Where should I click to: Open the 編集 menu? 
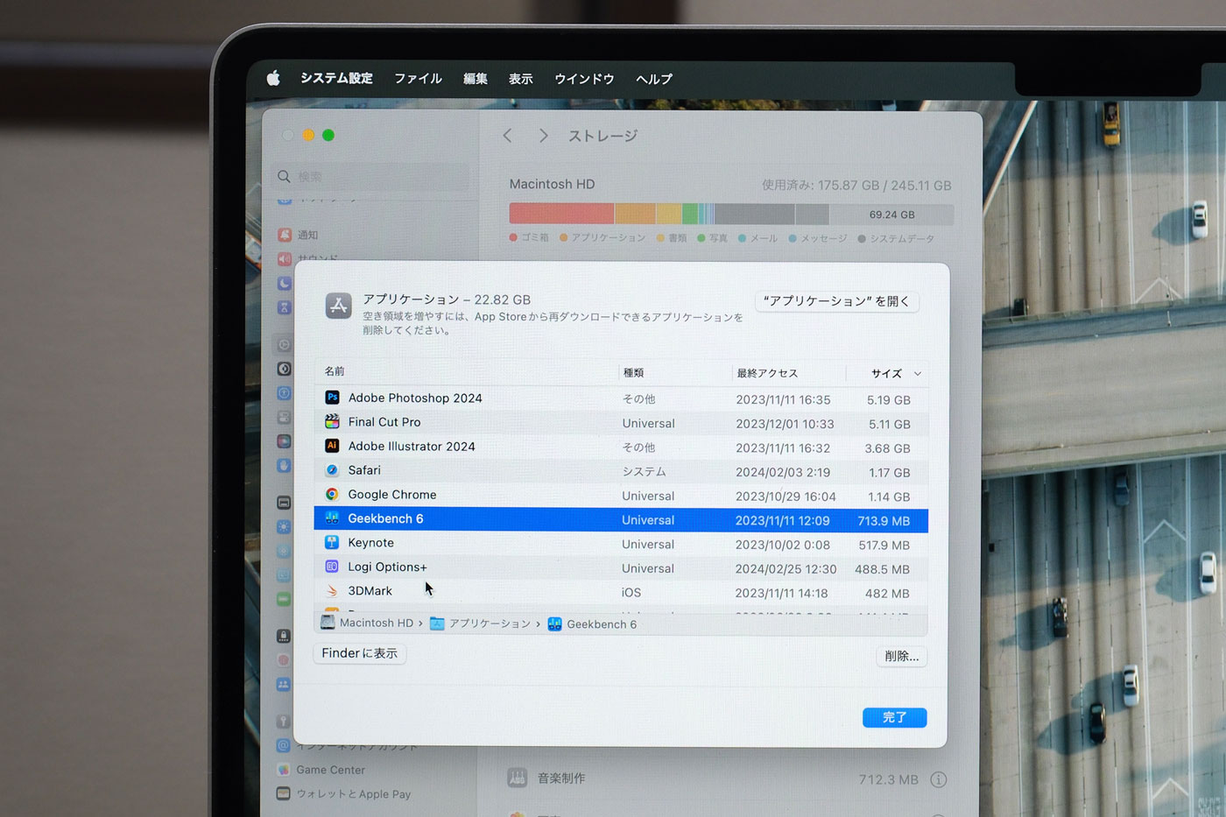coord(476,79)
